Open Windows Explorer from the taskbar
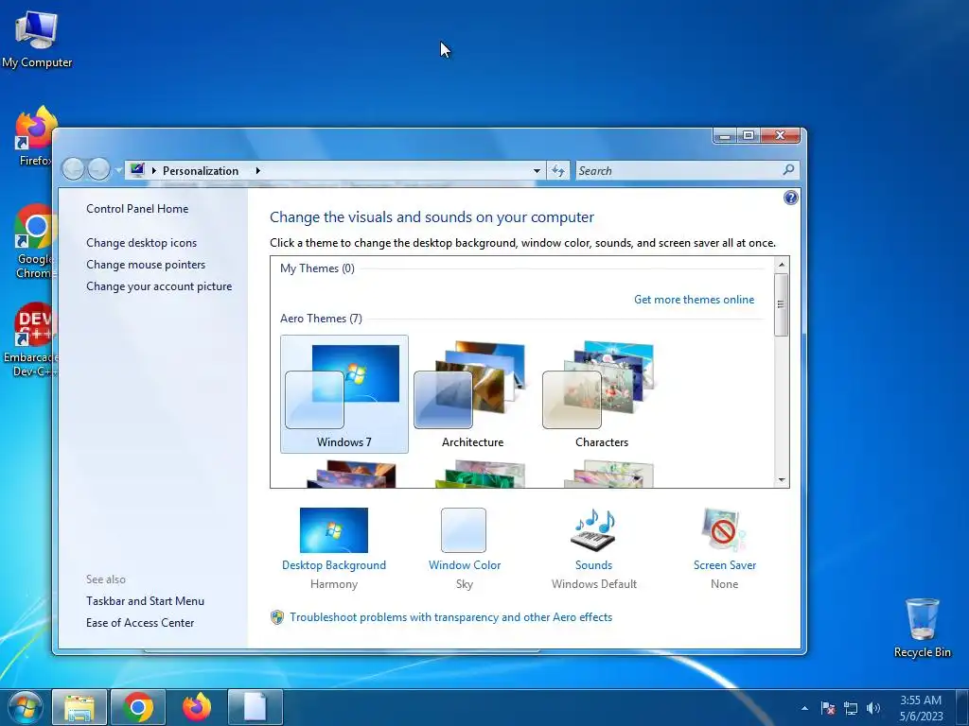 (79, 707)
